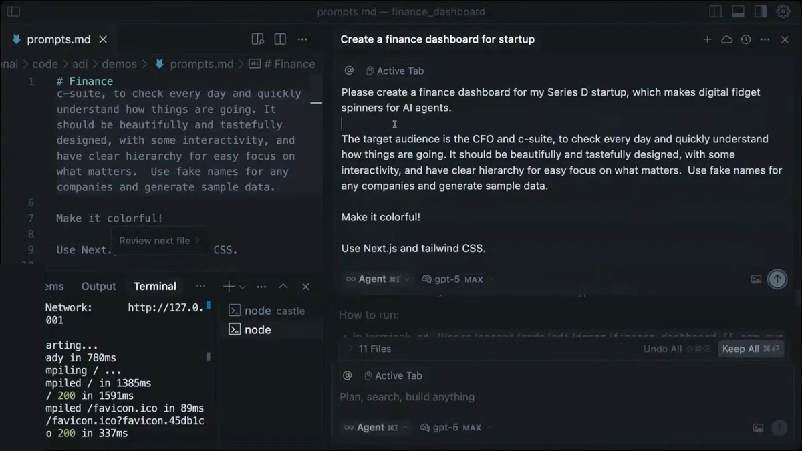This screenshot has height=451, width=802.
Task: Attach image icon in sent prompt box
Action: click(756, 279)
